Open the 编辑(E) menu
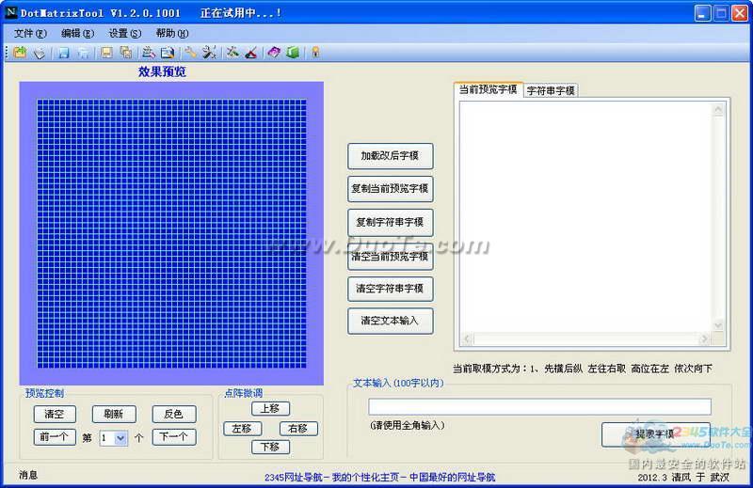Viewport: 753px width, 488px height. (77, 33)
